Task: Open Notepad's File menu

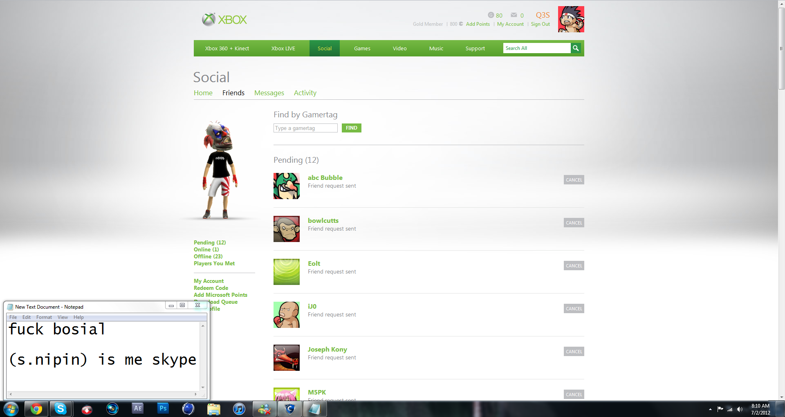Action: [x=13, y=317]
